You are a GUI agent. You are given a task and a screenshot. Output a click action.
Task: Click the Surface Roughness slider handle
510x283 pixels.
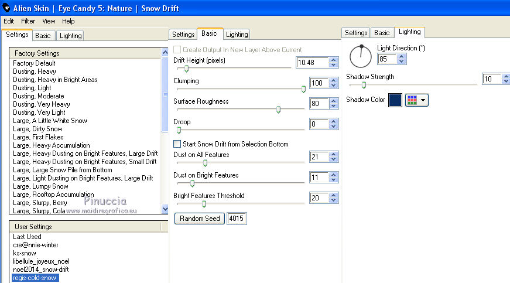pos(278,110)
